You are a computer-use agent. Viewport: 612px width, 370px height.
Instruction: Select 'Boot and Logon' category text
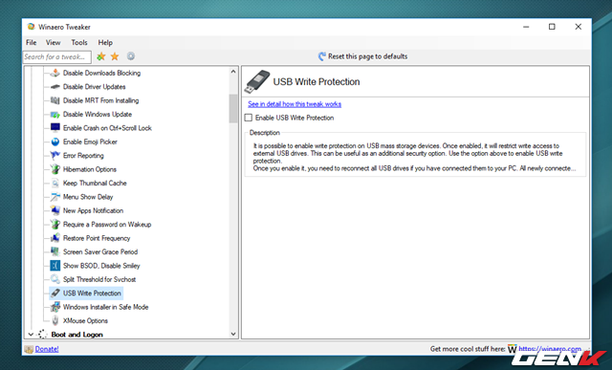click(77, 335)
